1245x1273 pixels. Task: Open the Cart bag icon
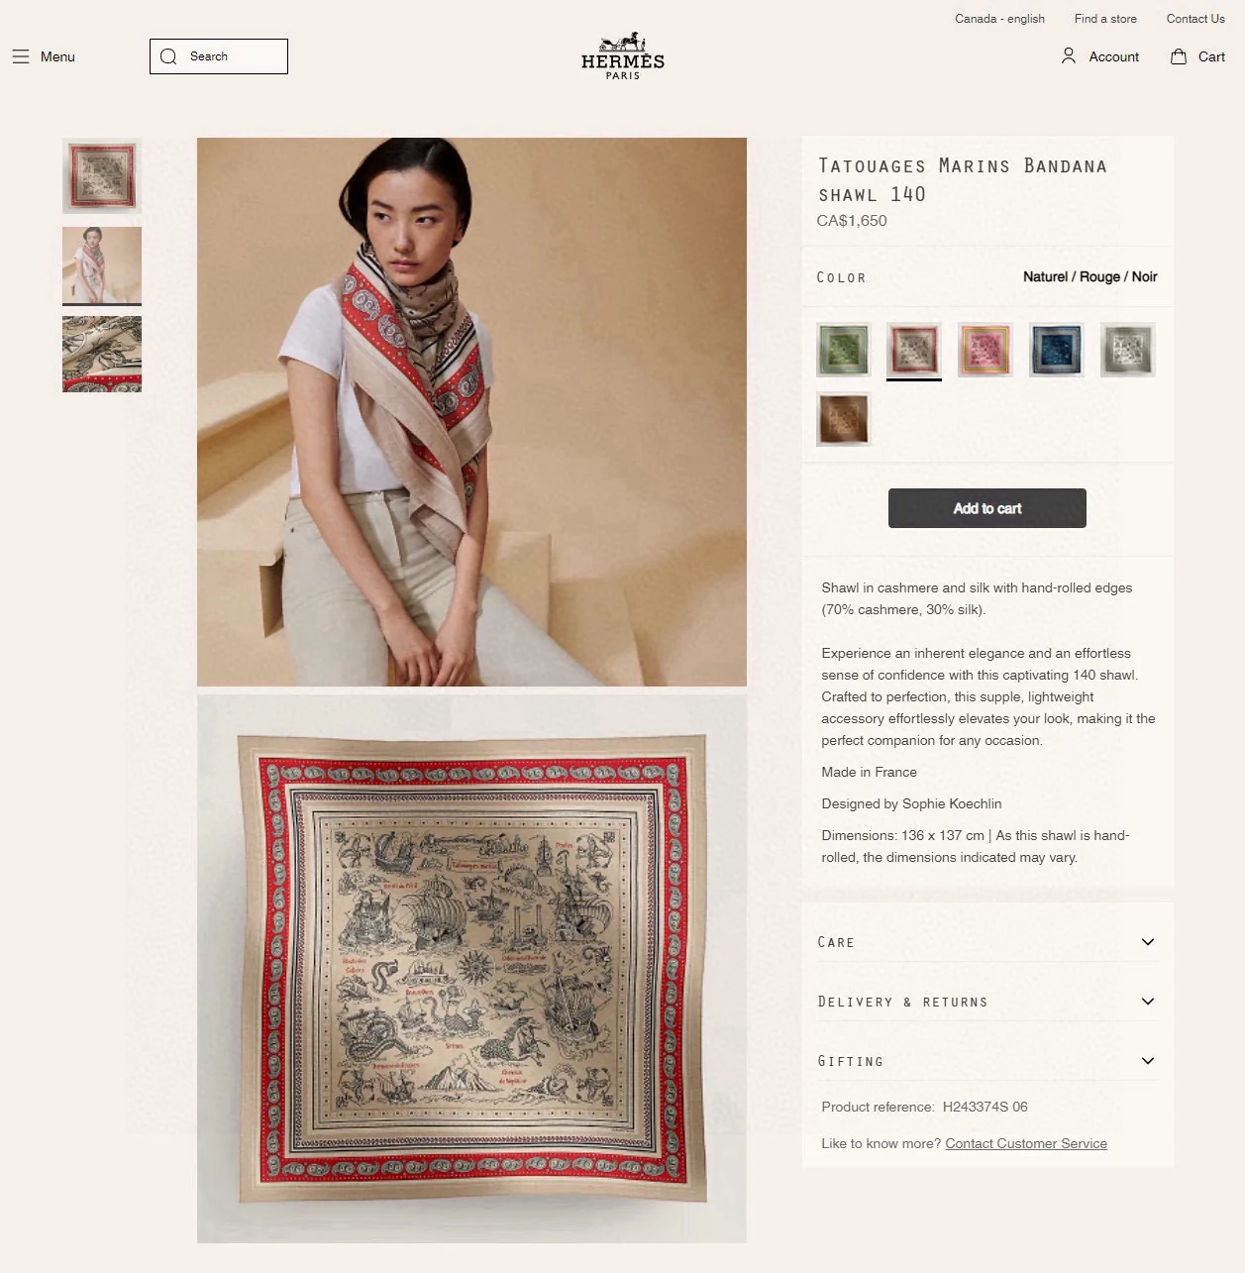tap(1179, 56)
